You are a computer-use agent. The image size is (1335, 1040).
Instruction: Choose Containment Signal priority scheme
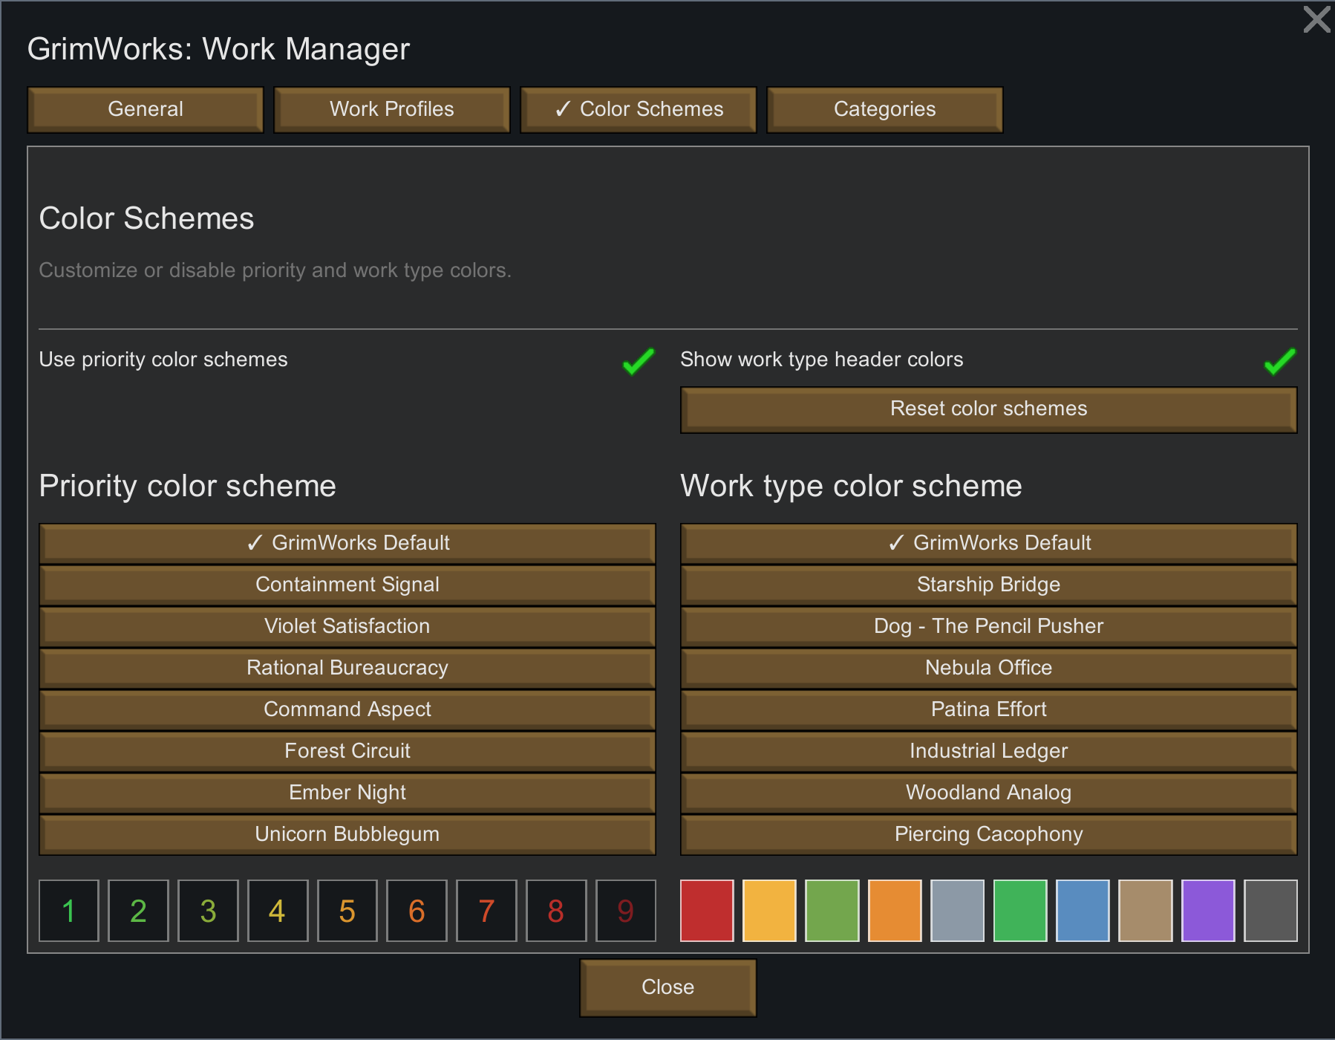point(347,585)
